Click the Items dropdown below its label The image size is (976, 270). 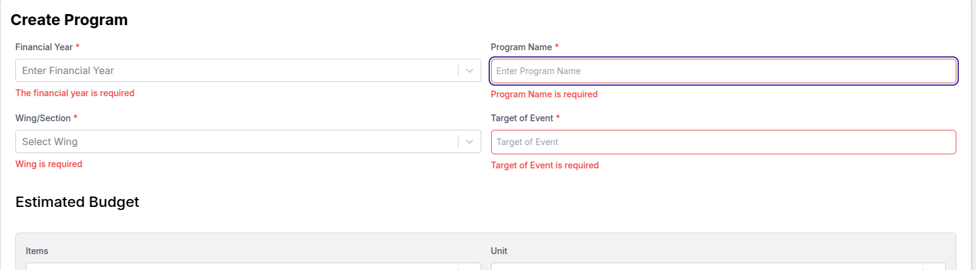[253, 266]
